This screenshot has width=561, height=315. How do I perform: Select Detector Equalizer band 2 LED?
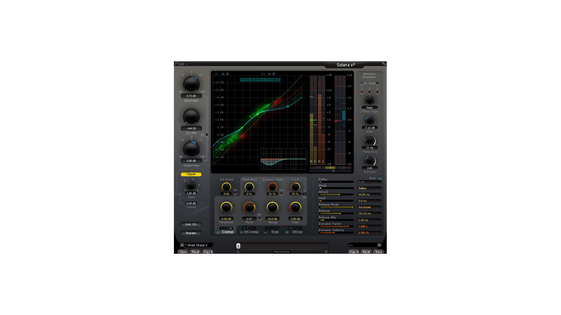point(370,92)
